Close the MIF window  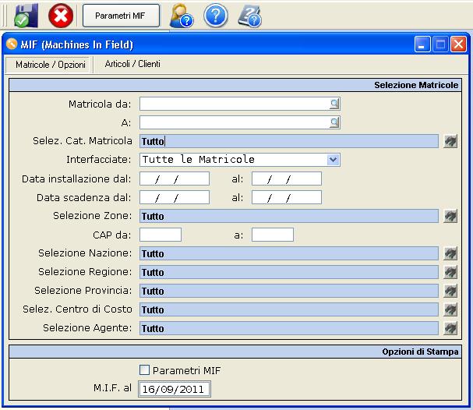tap(458, 44)
